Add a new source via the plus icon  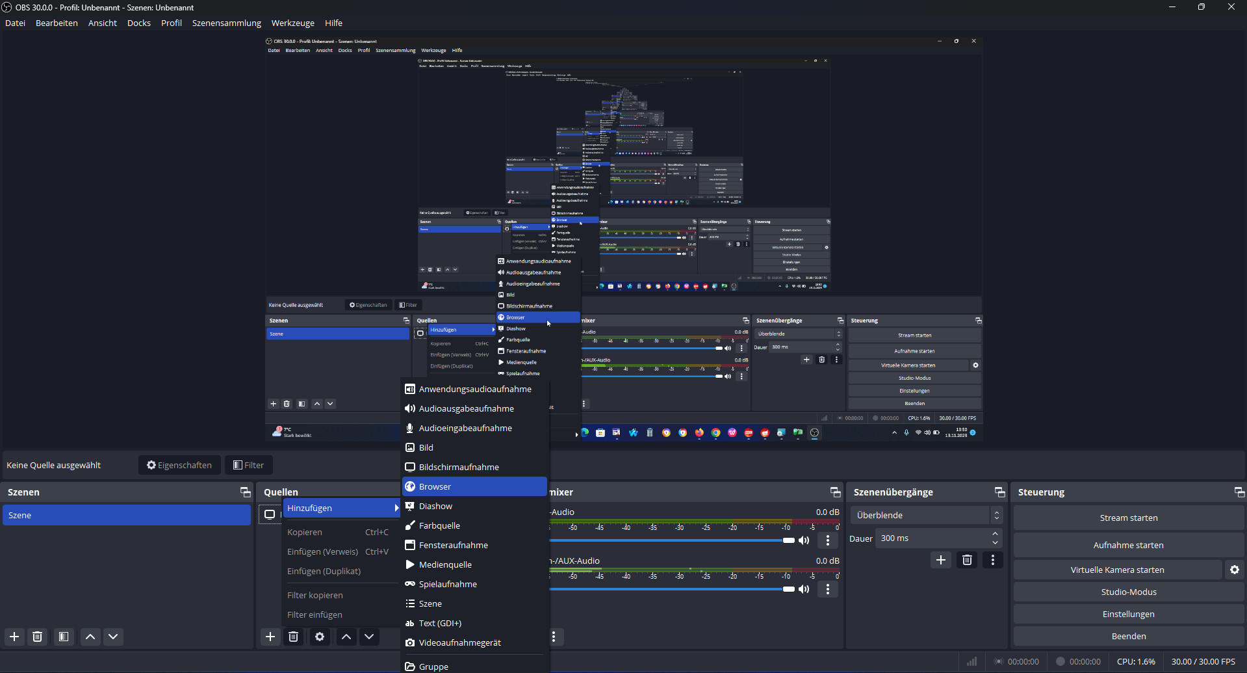(270, 637)
